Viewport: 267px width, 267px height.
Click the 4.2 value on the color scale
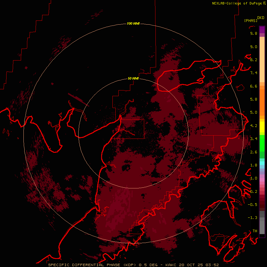click(x=254, y=126)
